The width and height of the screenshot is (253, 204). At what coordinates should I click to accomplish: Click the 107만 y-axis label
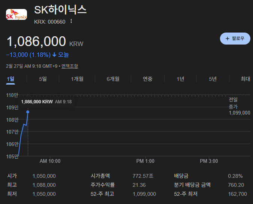[12, 132]
